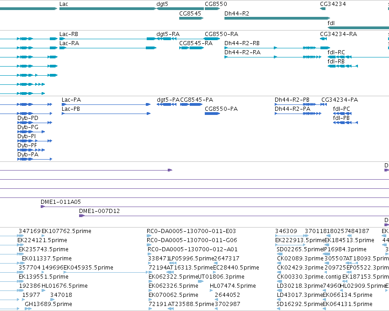Click the DME1-007D12 clone feature
This screenshot has width=389, height=311.
pyautogui.click(x=234, y=216)
